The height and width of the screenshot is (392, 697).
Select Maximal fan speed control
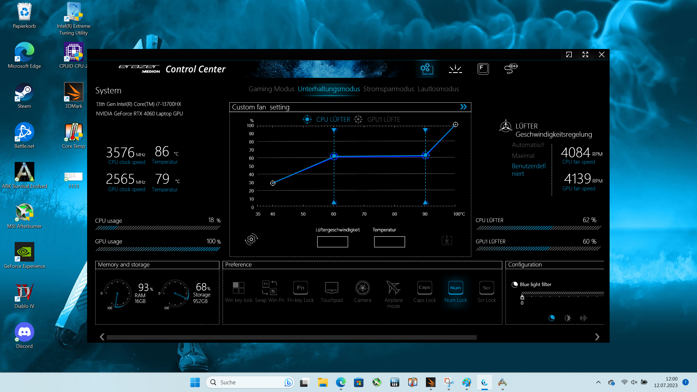[523, 156]
